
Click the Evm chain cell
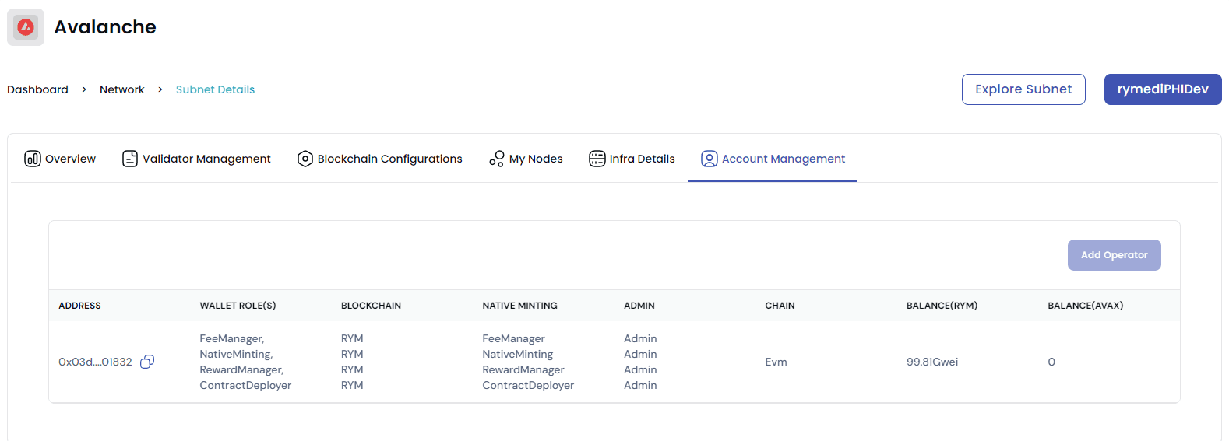(x=776, y=362)
